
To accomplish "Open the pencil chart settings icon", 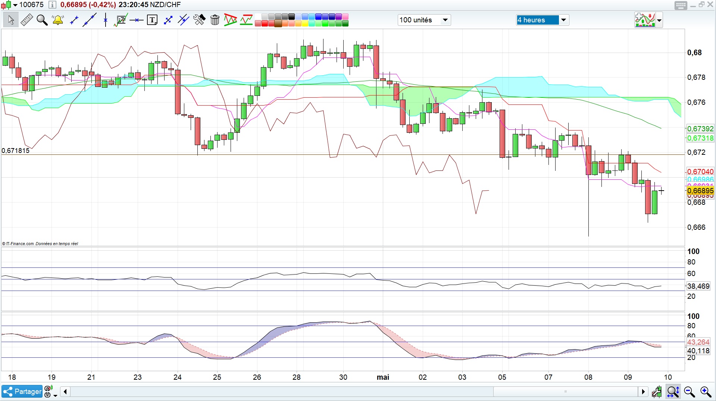I will tap(657, 392).
